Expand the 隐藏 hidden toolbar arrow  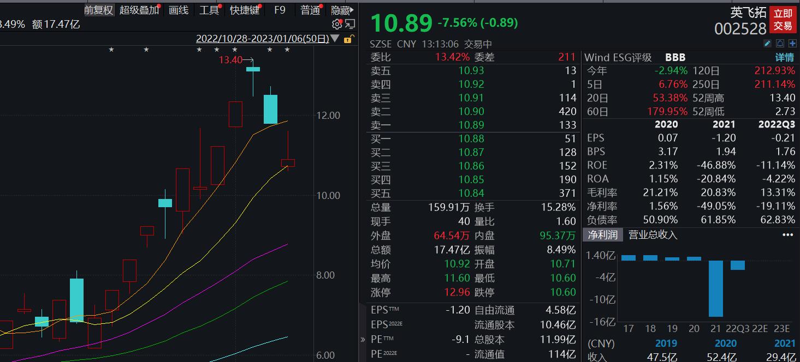[x=352, y=9]
